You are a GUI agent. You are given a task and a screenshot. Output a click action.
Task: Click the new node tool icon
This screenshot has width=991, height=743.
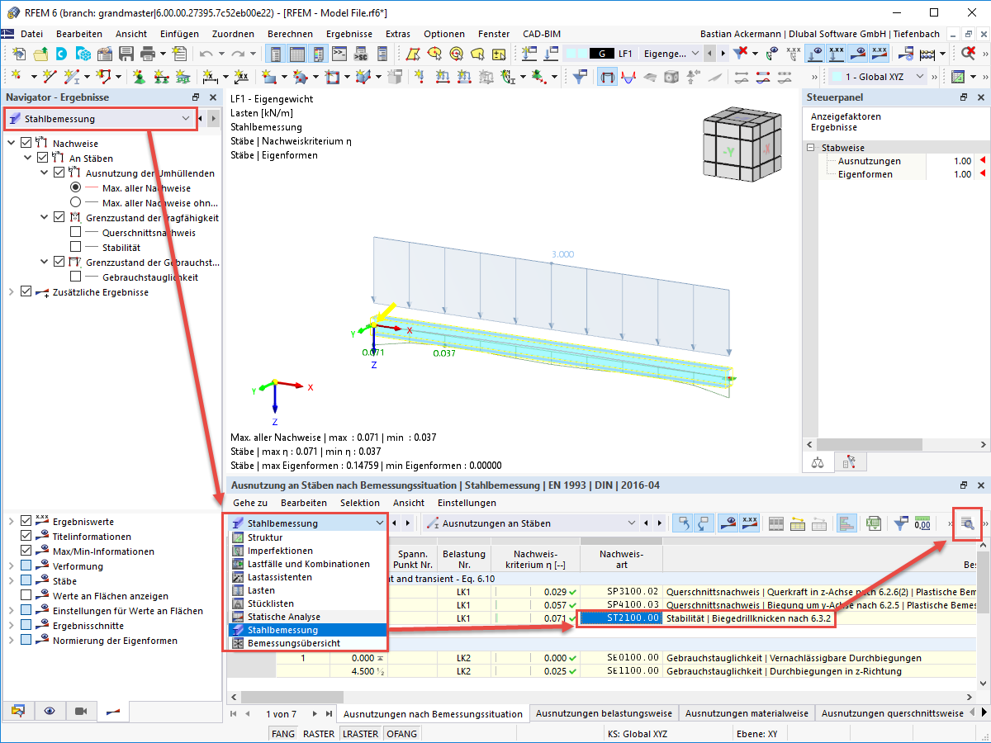(18, 77)
